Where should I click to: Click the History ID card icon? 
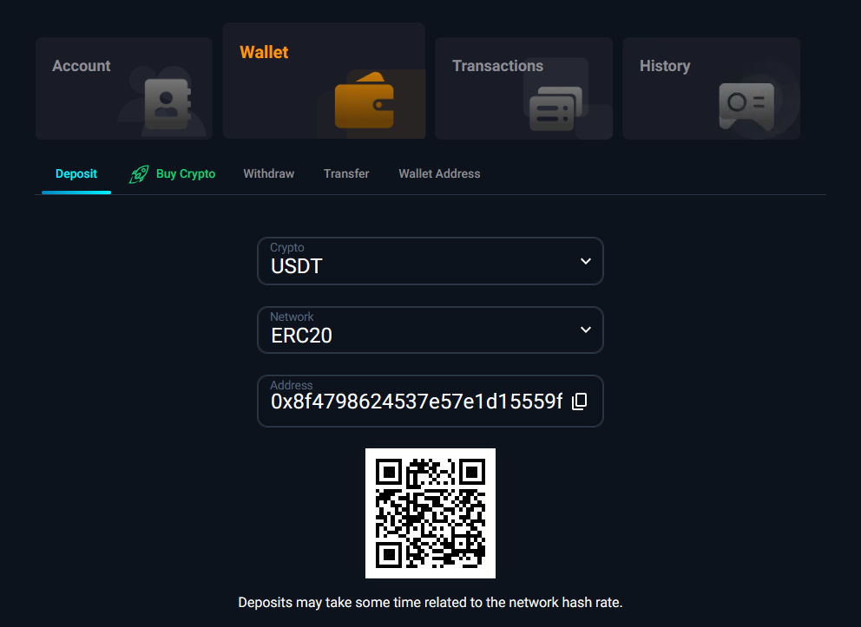coord(746,106)
